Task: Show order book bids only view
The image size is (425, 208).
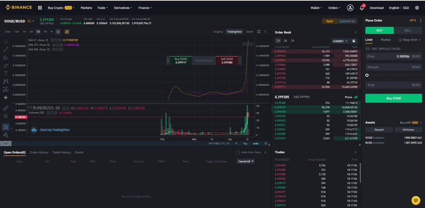Action: coord(285,41)
